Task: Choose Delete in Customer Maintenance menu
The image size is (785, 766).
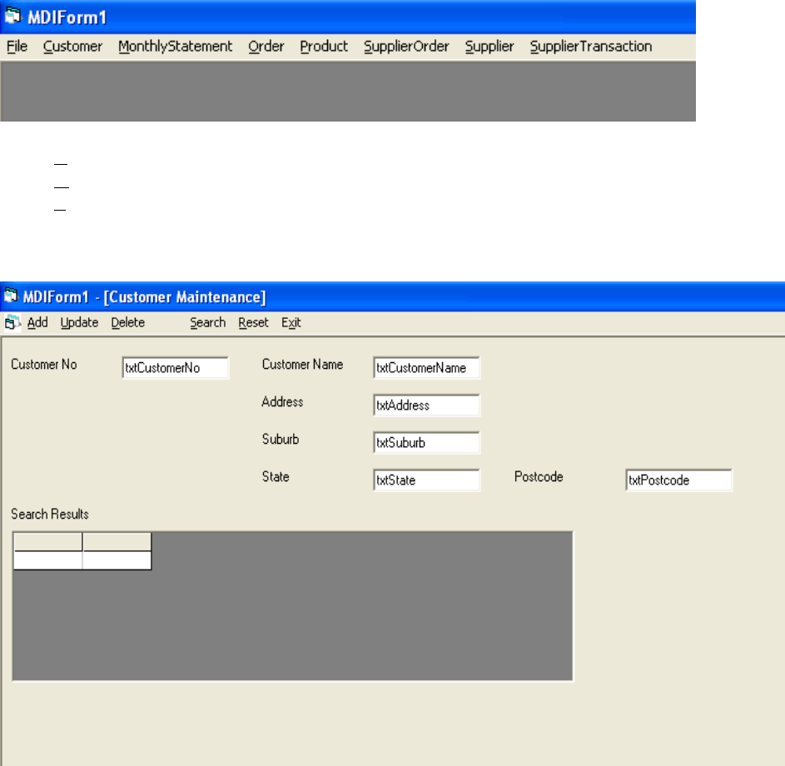Action: [127, 323]
